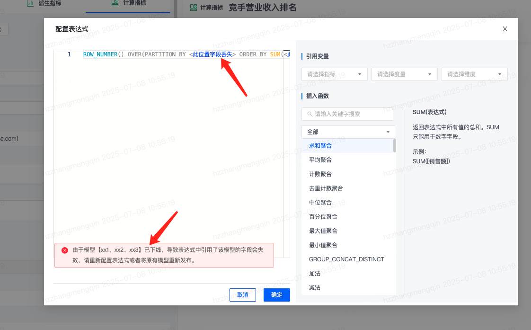Select 平均聚合 function

pos(320,160)
